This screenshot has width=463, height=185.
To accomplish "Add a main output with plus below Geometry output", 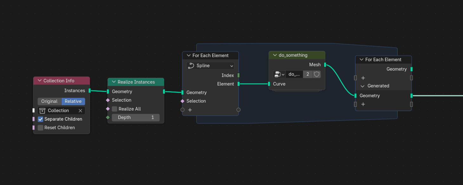I will 363,78.
